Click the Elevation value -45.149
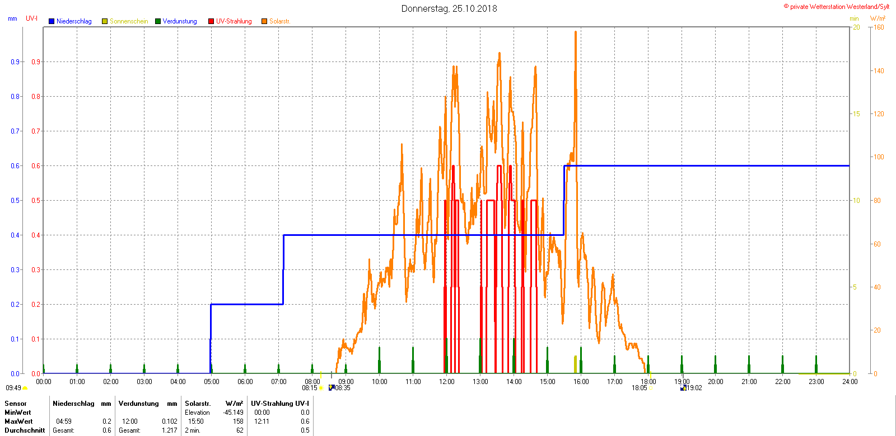The image size is (896, 436). pos(234,413)
